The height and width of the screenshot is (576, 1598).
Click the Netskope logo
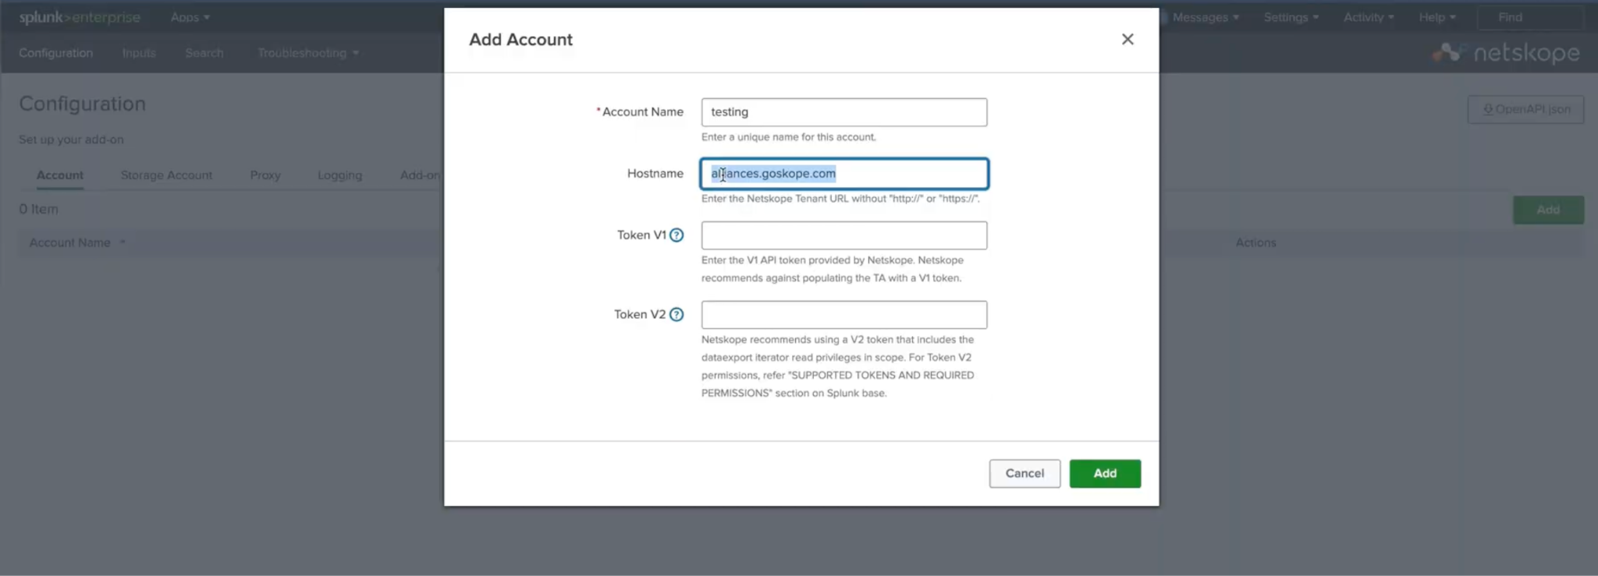click(1506, 53)
